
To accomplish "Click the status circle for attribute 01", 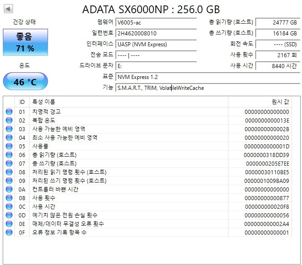I will coord(9,112).
